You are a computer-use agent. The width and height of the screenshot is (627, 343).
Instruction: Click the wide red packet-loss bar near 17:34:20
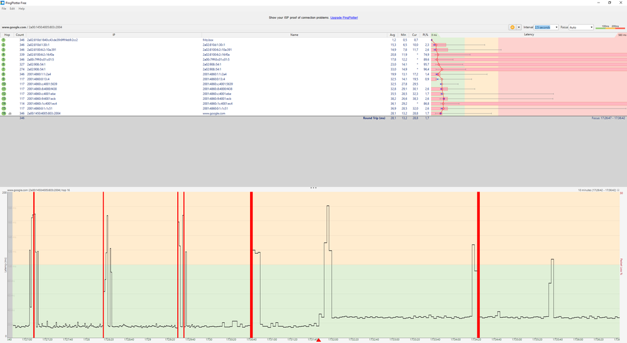click(x=478, y=264)
